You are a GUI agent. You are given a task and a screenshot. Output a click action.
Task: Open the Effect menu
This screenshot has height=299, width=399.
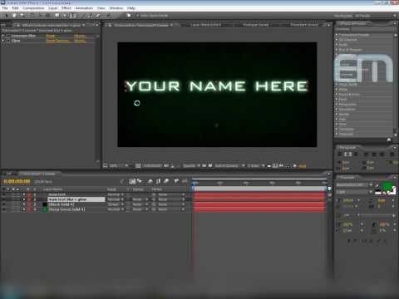66,8
